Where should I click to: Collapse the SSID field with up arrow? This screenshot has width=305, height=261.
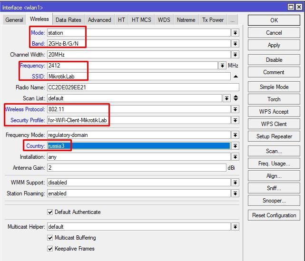click(x=235, y=77)
